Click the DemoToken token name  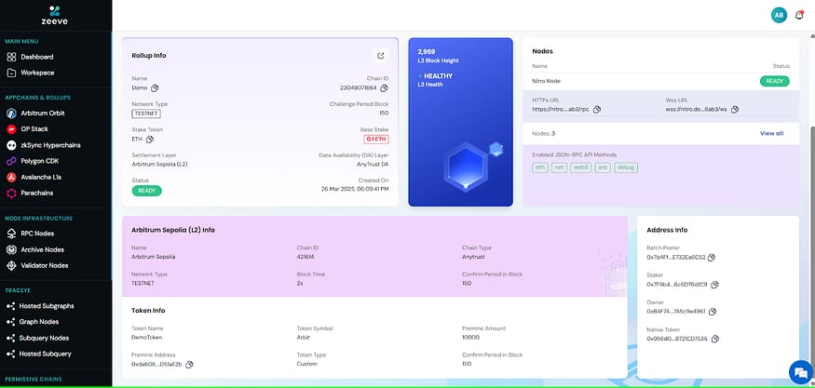[147, 338]
